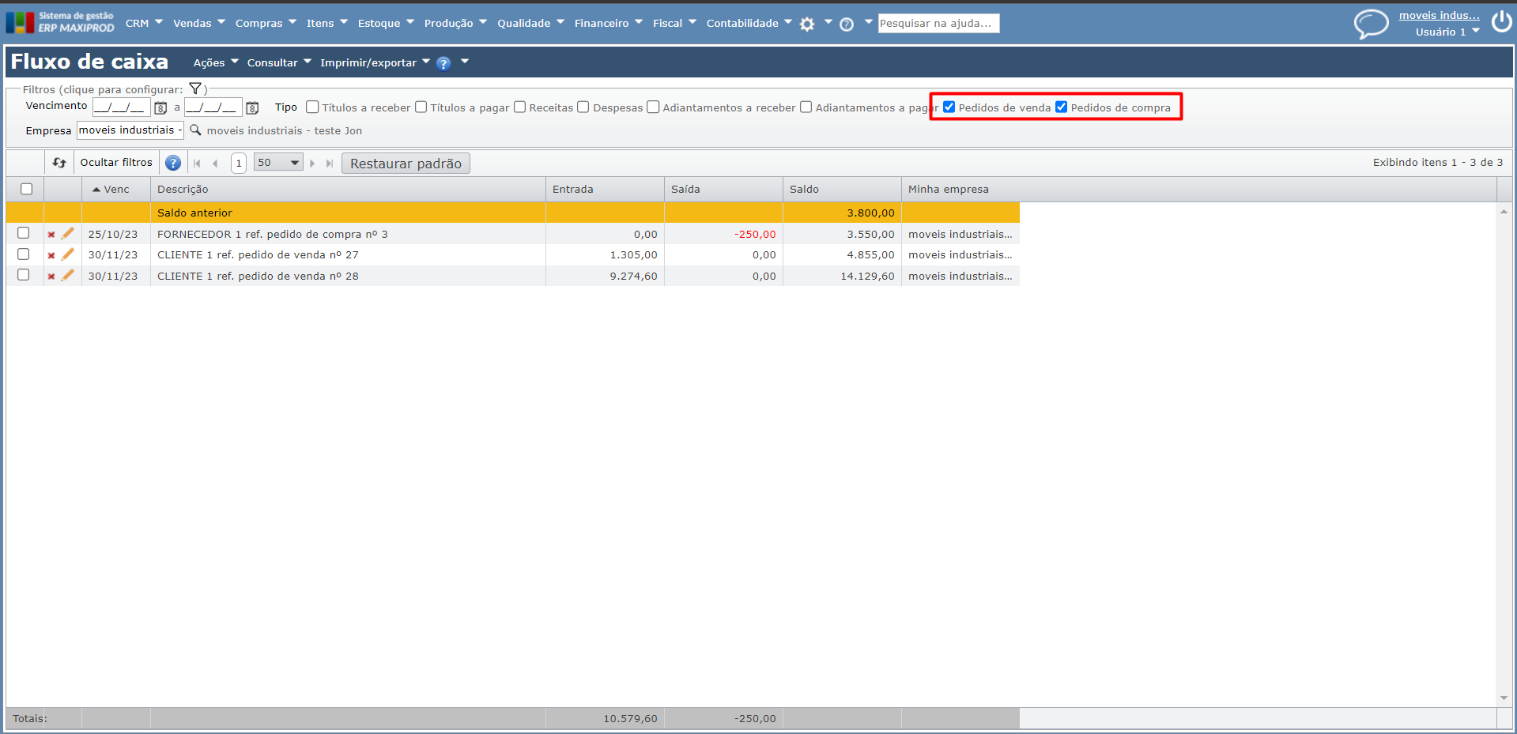The width and height of the screenshot is (1517, 734).
Task: Open the Estoque menu
Action: [386, 23]
